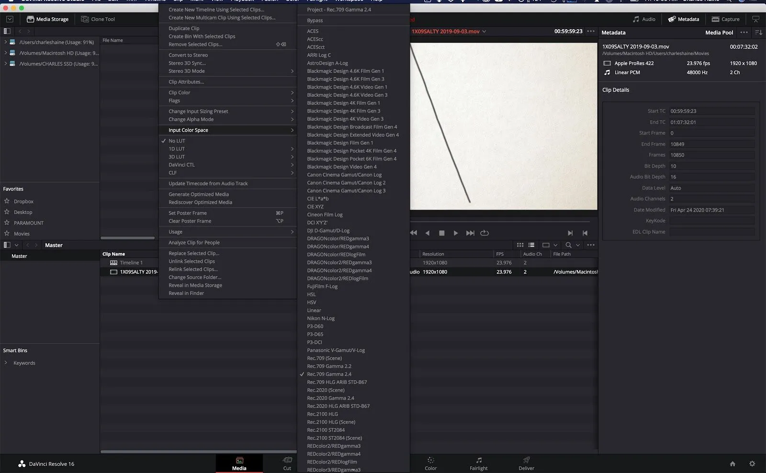This screenshot has width=766, height=473.
Task: Open the 3D LUT submenu
Action: [x=227, y=157]
